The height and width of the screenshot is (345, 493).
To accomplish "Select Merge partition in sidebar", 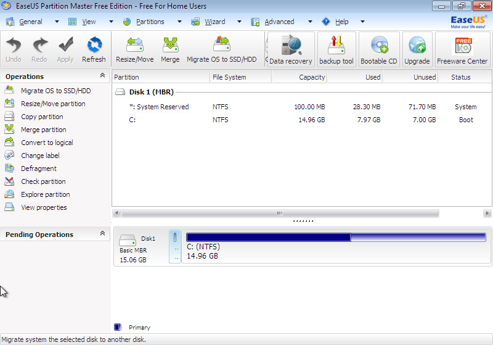I will tap(43, 130).
